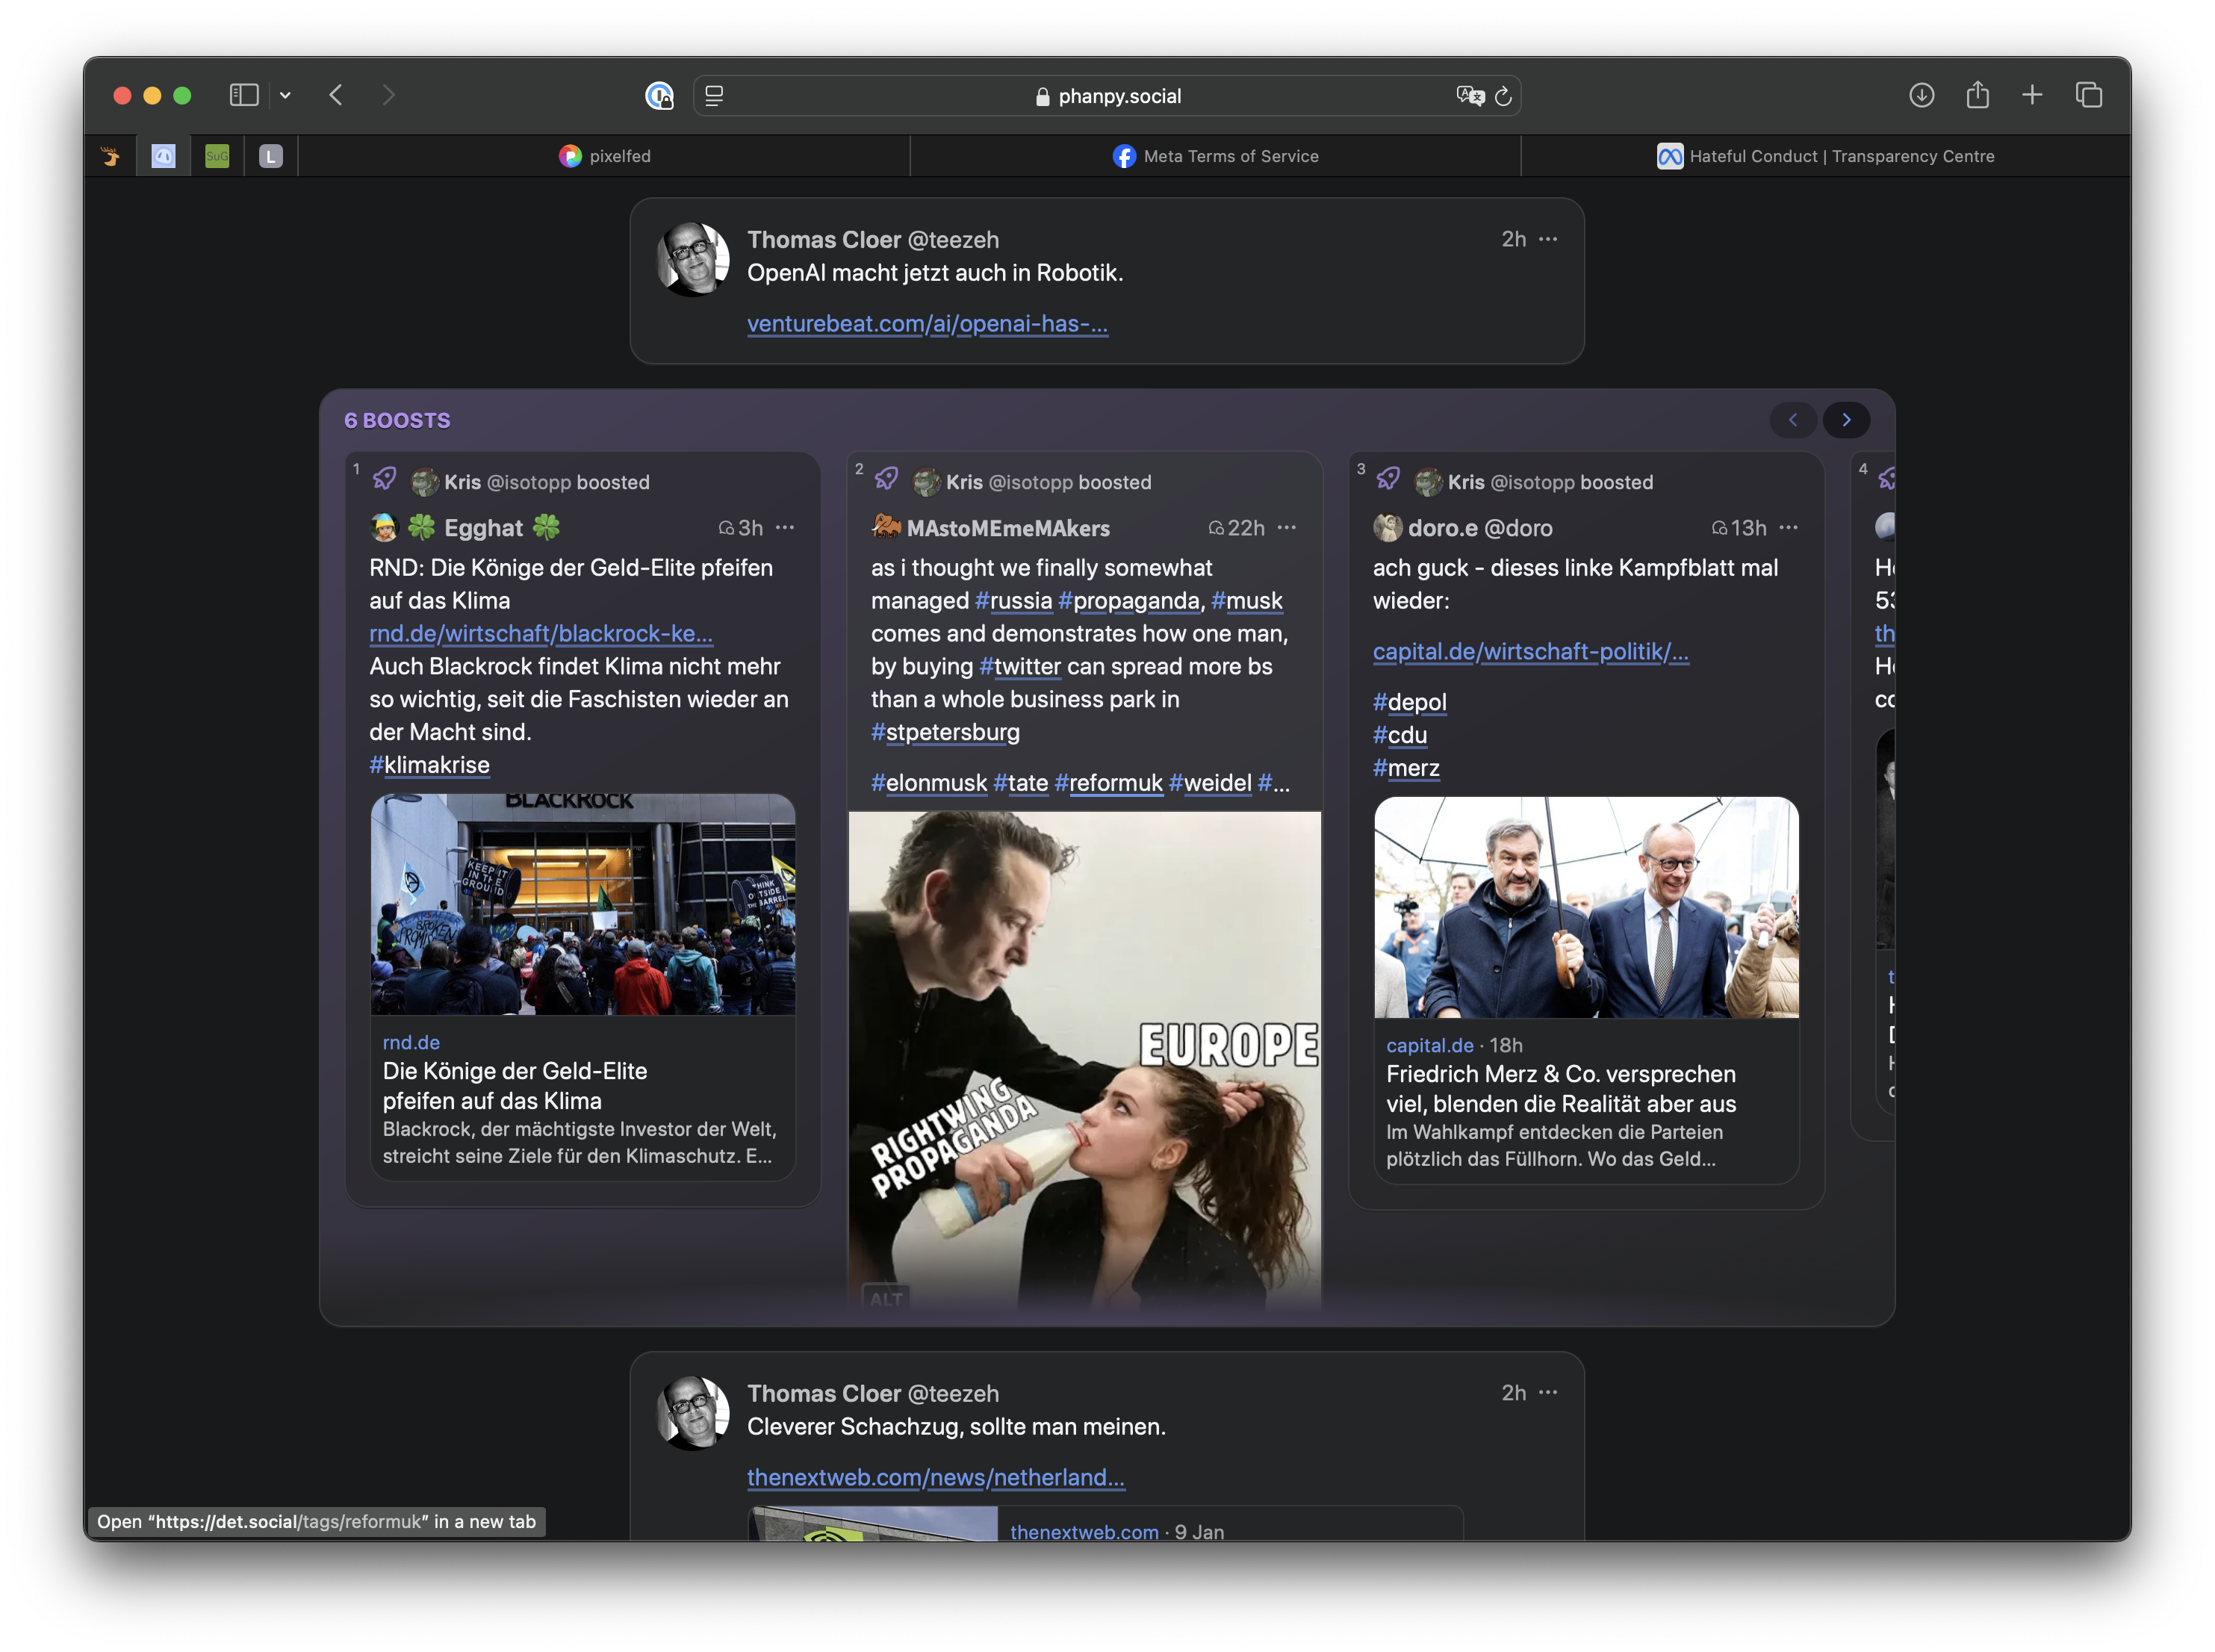Click the phanpy.social address field

(x=1107, y=96)
